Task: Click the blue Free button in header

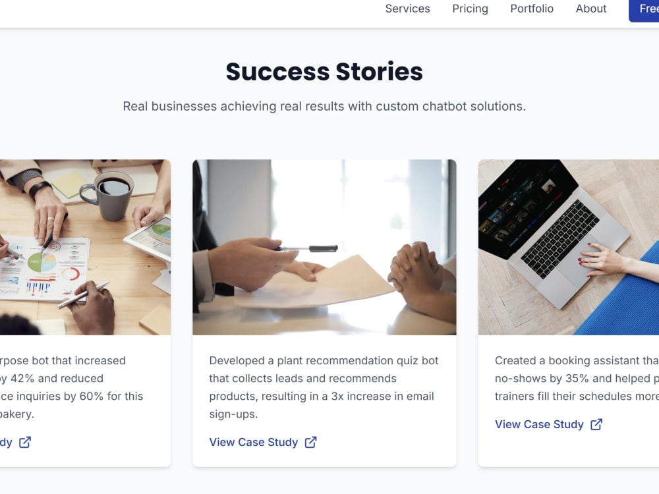Action: [644, 10]
